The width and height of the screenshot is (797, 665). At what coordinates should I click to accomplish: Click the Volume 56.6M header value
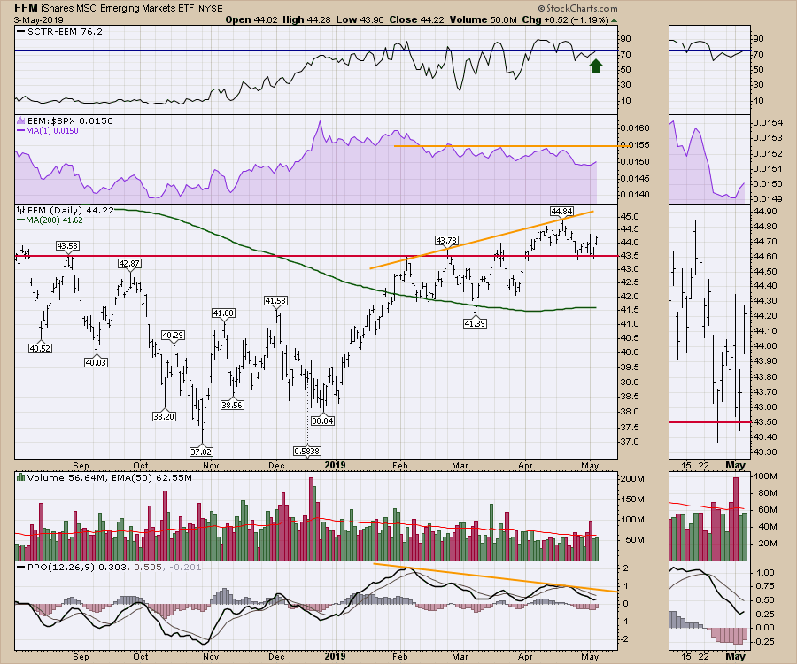[x=483, y=19]
